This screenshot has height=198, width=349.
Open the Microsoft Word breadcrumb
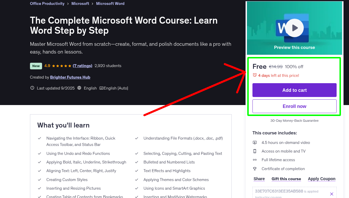tap(110, 3)
